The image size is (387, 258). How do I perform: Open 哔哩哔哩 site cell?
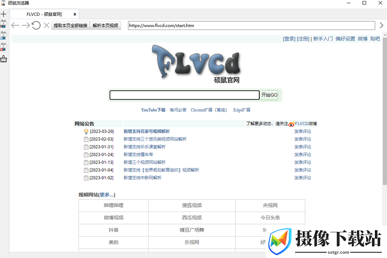point(114,205)
